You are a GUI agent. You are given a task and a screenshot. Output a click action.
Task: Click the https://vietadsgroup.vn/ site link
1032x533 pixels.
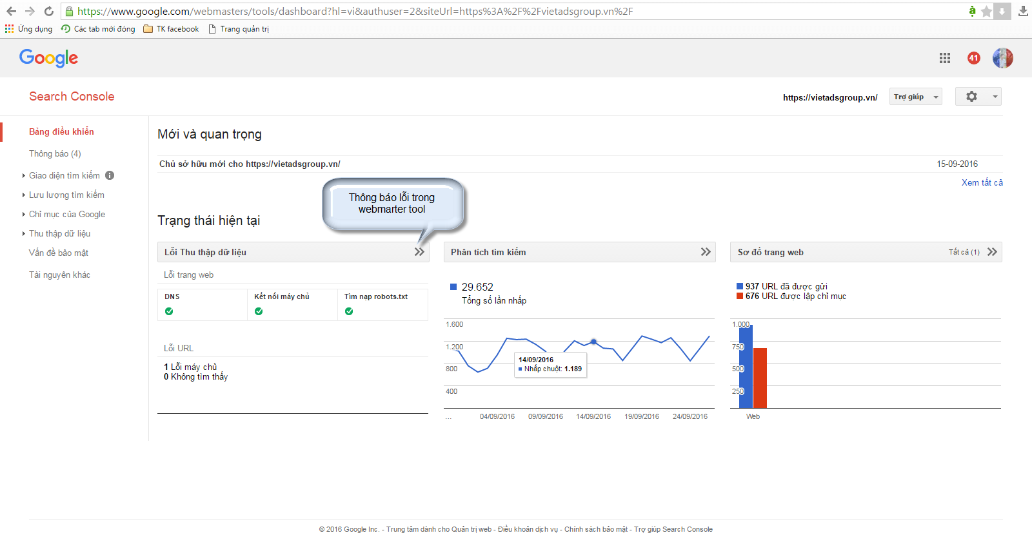(x=830, y=97)
